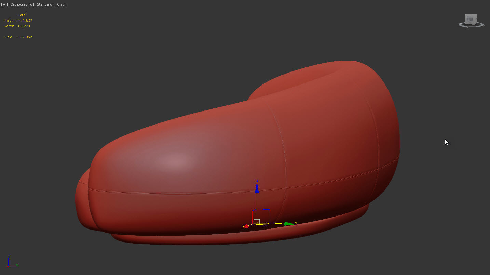This screenshot has width=490, height=275.
Task: Click the RIGHT face of the ViewCube
Action: [470, 19]
